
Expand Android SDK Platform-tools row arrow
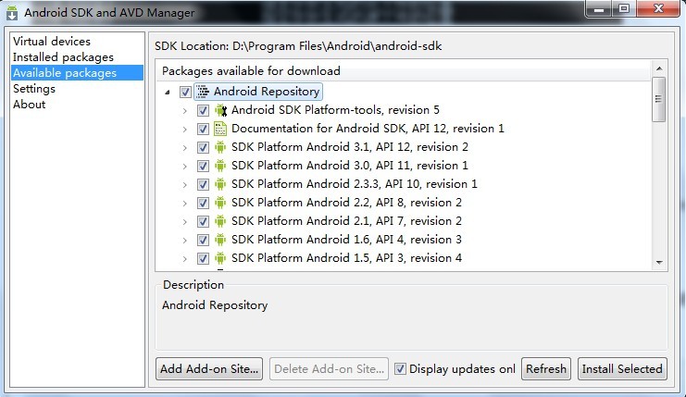coord(184,111)
